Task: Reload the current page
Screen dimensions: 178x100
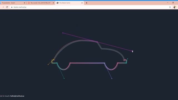Action: tap(7, 7)
